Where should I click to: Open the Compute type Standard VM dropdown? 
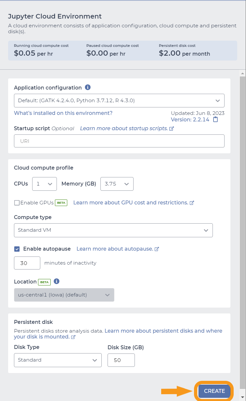(x=113, y=230)
